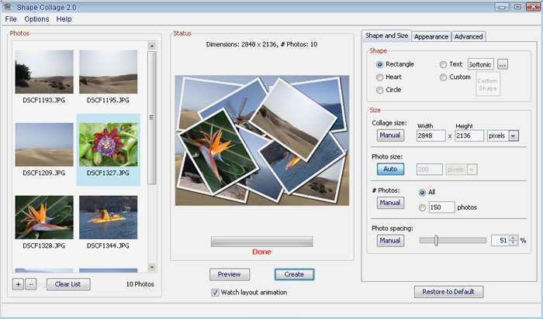This screenshot has width=543, height=319.
Task: Open the Help menu
Action: pyautogui.click(x=64, y=19)
